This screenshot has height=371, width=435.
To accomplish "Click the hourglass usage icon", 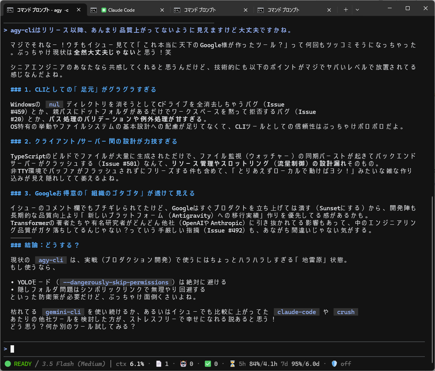I will (x=233, y=364).
